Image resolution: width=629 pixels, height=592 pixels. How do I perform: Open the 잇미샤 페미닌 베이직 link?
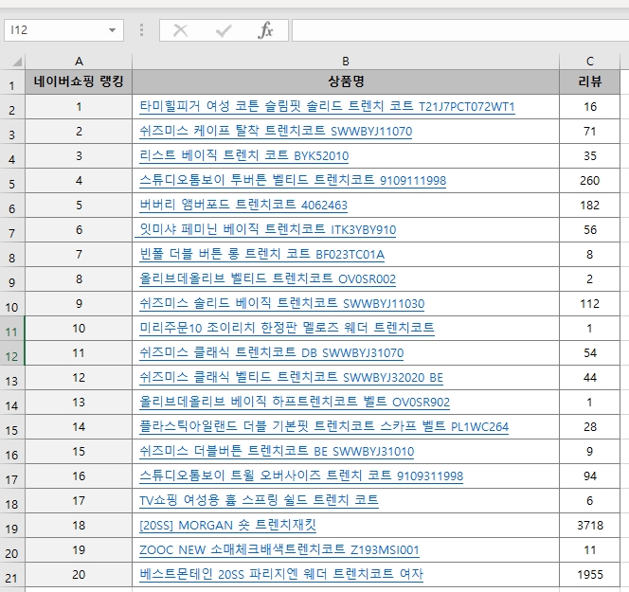pos(267,230)
